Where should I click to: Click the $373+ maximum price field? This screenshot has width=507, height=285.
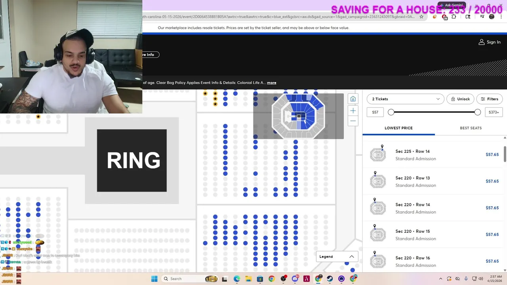[494, 112]
